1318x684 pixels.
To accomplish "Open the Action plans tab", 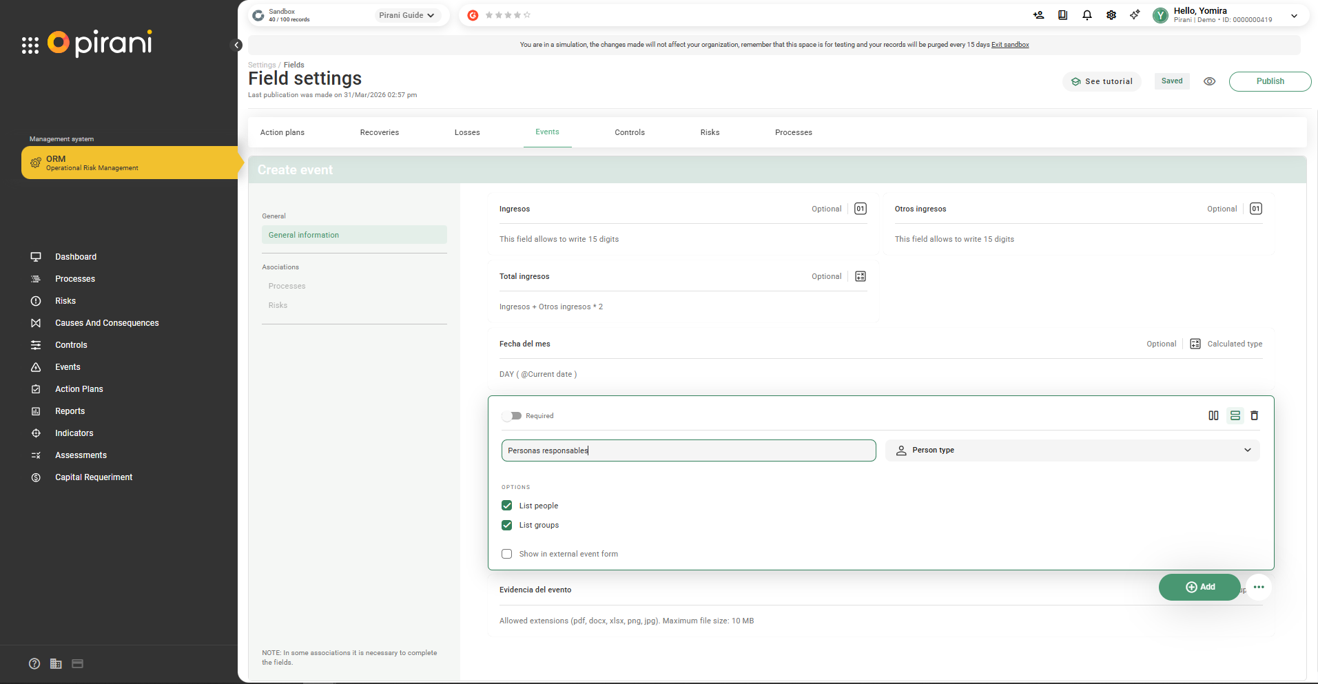I will pyautogui.click(x=282, y=132).
